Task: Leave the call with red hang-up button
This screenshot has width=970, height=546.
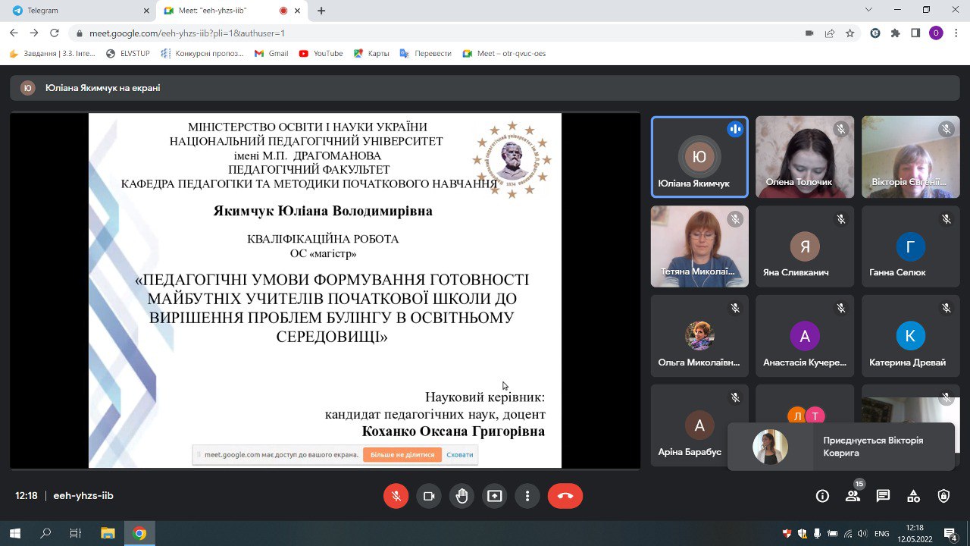Action: coord(565,496)
